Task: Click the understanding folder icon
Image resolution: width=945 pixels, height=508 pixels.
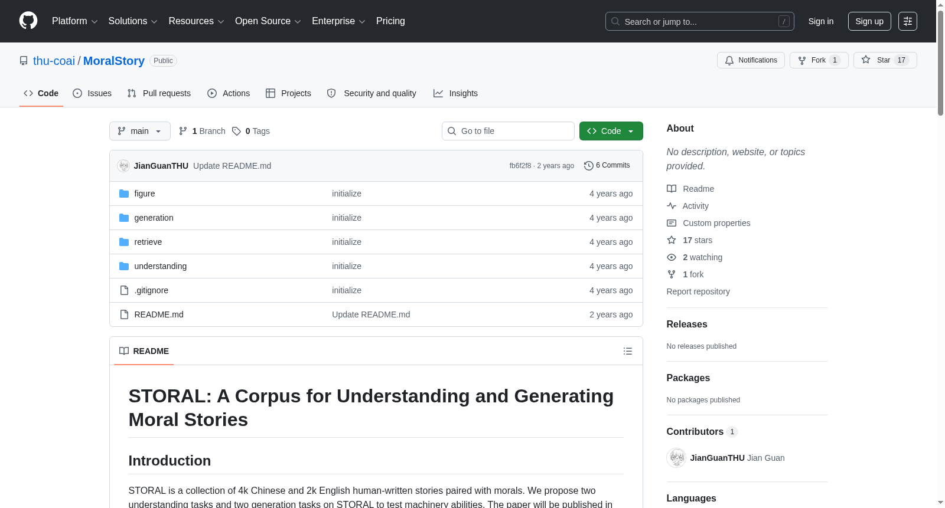Action: click(124, 266)
